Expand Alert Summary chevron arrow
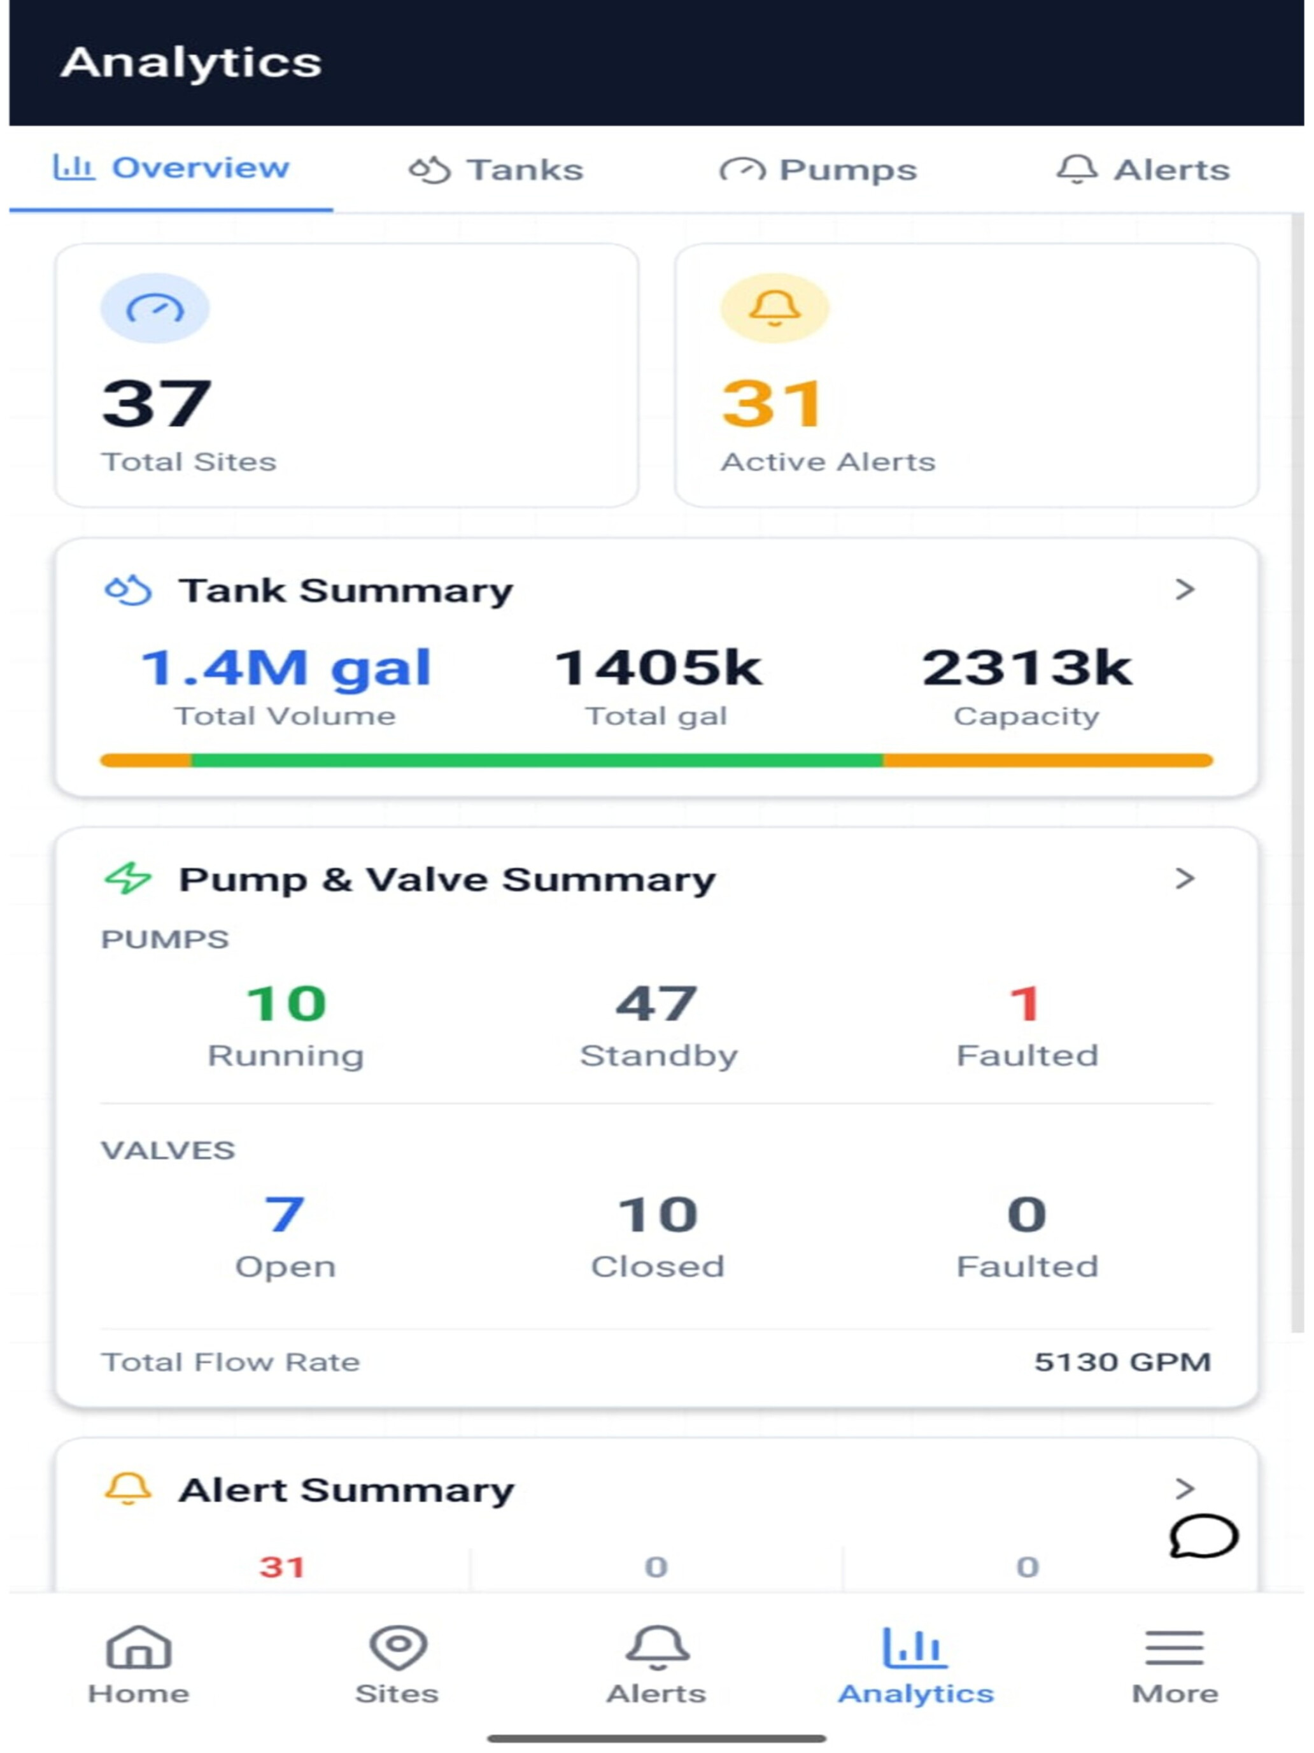 pyautogui.click(x=1184, y=1488)
